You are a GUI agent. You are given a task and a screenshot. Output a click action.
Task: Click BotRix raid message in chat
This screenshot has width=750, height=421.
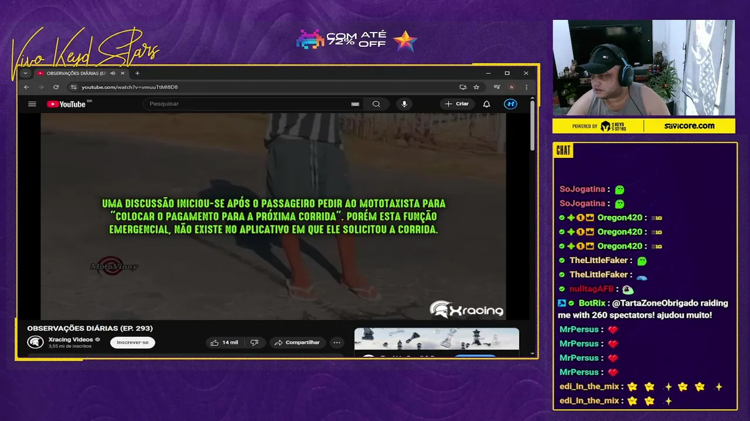point(643,309)
